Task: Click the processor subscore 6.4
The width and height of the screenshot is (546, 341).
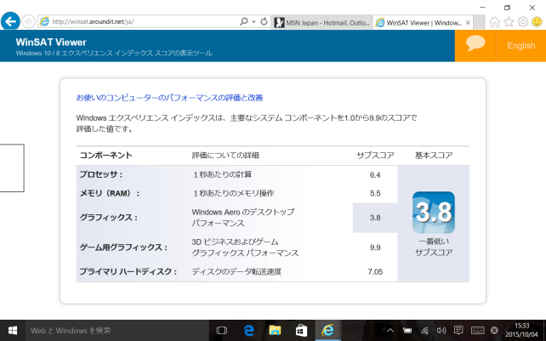Action: tap(375, 175)
